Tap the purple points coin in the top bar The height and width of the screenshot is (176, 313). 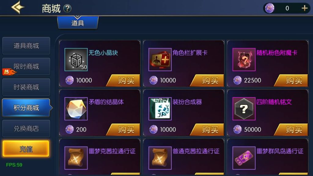click(270, 8)
